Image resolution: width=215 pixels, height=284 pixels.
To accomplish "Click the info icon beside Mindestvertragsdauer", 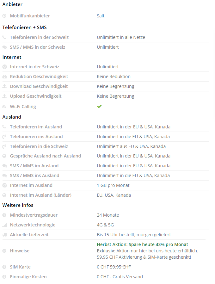I will (4, 215).
